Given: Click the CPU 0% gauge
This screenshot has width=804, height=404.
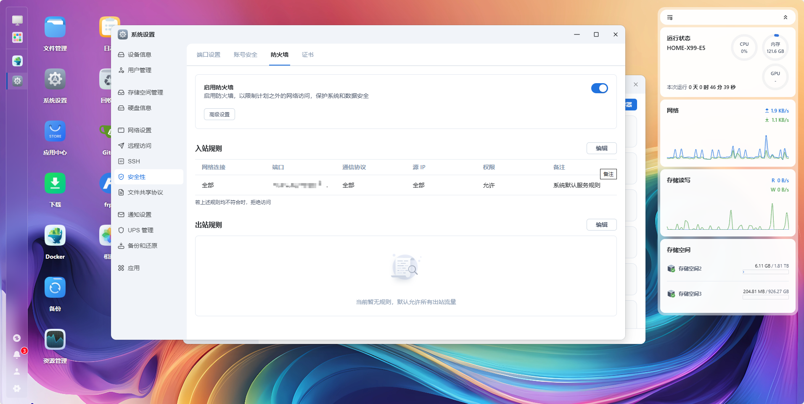Looking at the screenshot, I should 744,47.
